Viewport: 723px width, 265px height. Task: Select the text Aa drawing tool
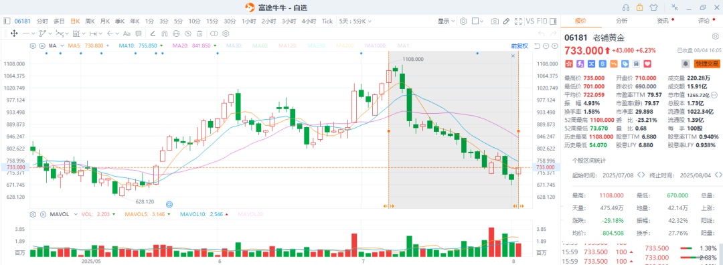[127, 33]
